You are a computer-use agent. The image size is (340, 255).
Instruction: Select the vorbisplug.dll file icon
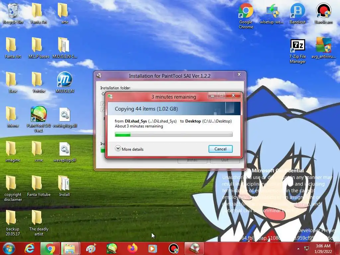(x=65, y=117)
